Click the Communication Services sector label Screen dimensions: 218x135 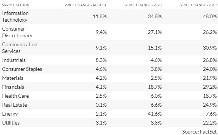pyautogui.click(x=19, y=48)
